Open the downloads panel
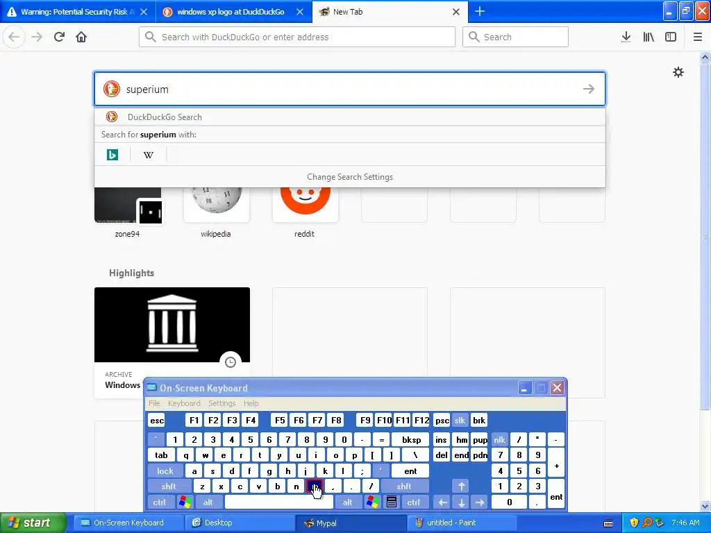 tap(626, 37)
